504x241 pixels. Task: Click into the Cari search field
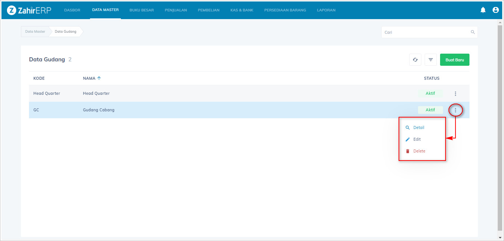pyautogui.click(x=426, y=32)
